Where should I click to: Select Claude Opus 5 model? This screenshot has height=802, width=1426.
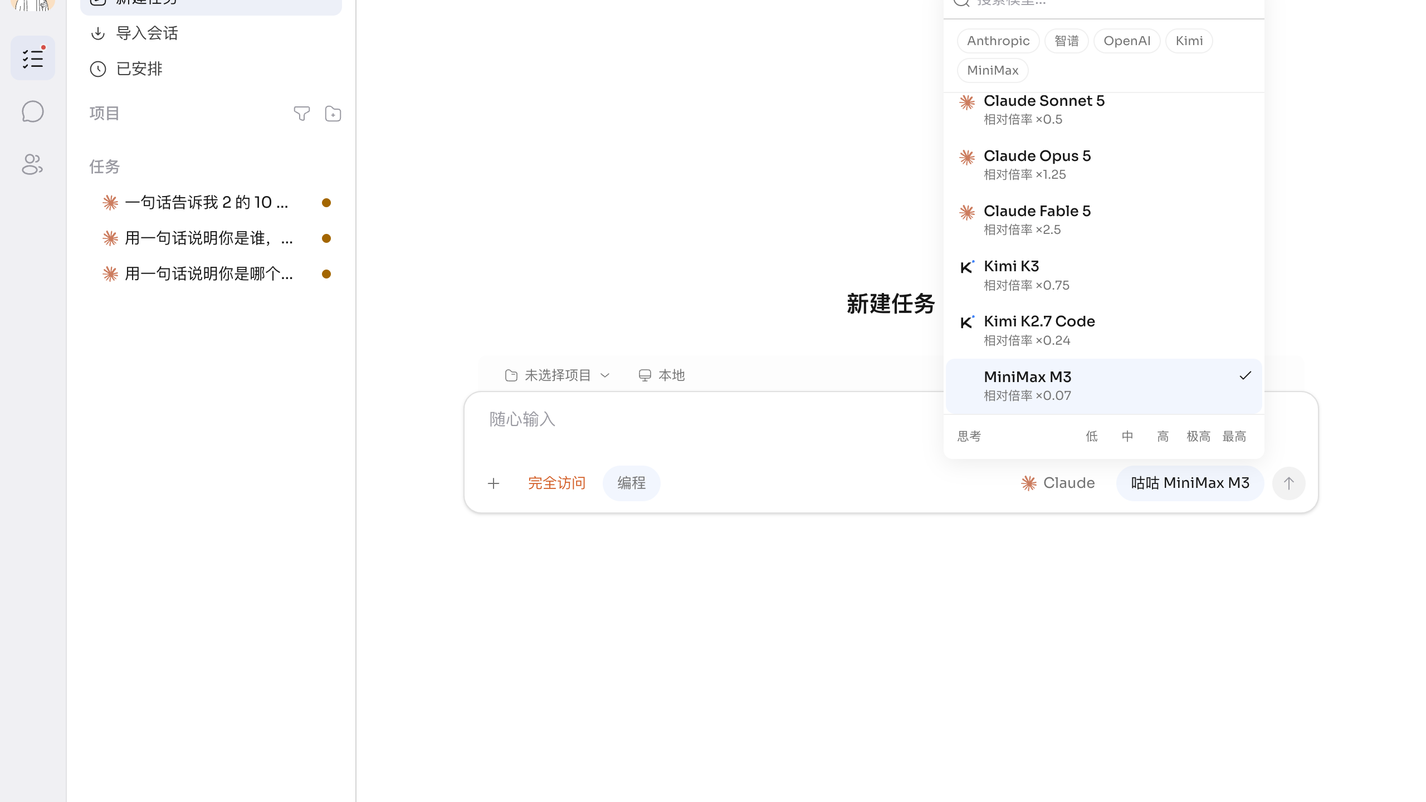point(1104,165)
